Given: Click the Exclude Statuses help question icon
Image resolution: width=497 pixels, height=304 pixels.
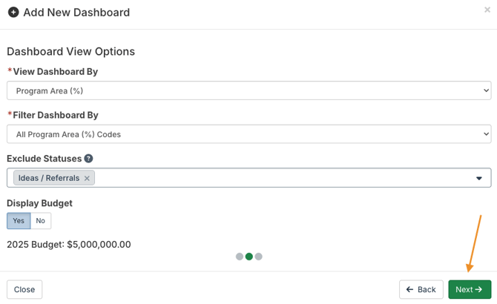Looking at the screenshot, I should pyautogui.click(x=88, y=159).
